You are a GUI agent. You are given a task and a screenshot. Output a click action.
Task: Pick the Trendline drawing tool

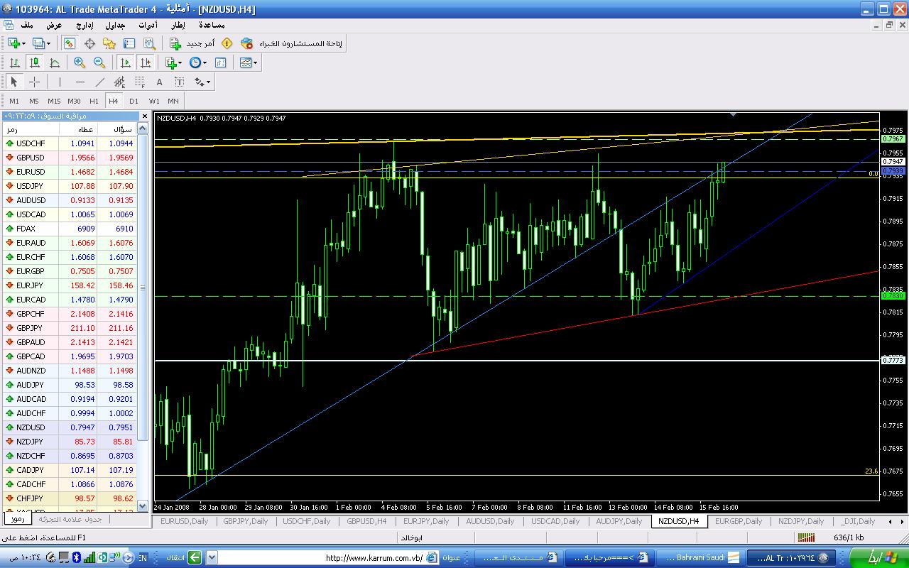99,82
